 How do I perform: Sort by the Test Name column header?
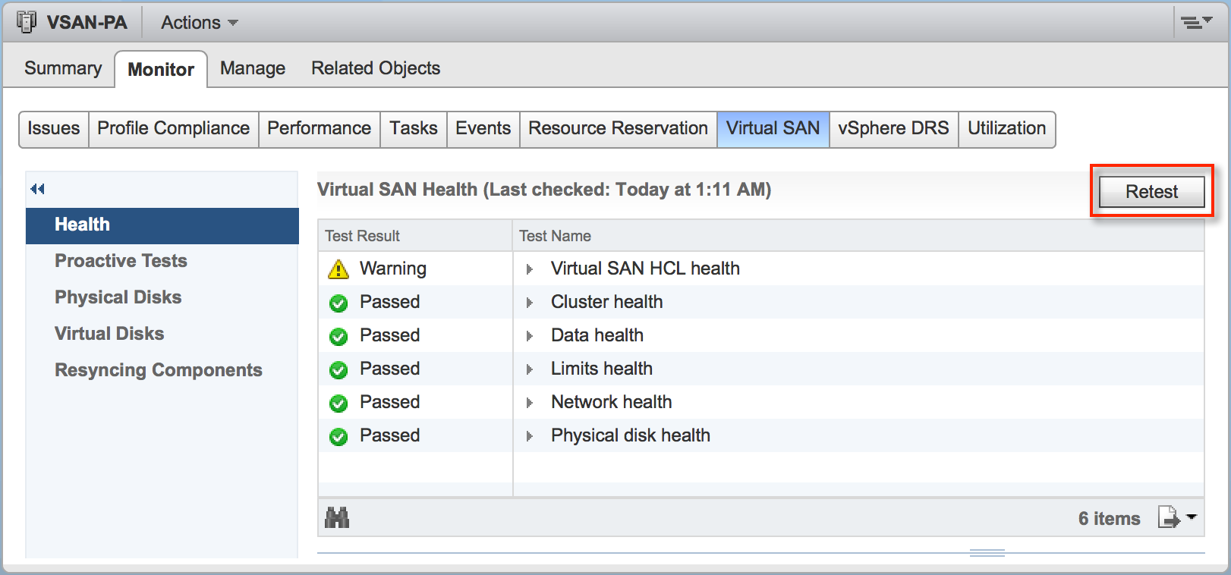[x=858, y=236]
